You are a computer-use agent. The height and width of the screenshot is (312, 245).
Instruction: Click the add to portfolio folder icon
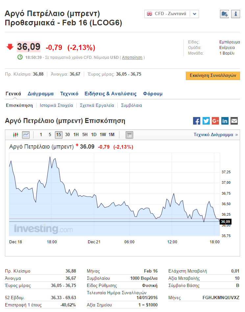point(225,14)
